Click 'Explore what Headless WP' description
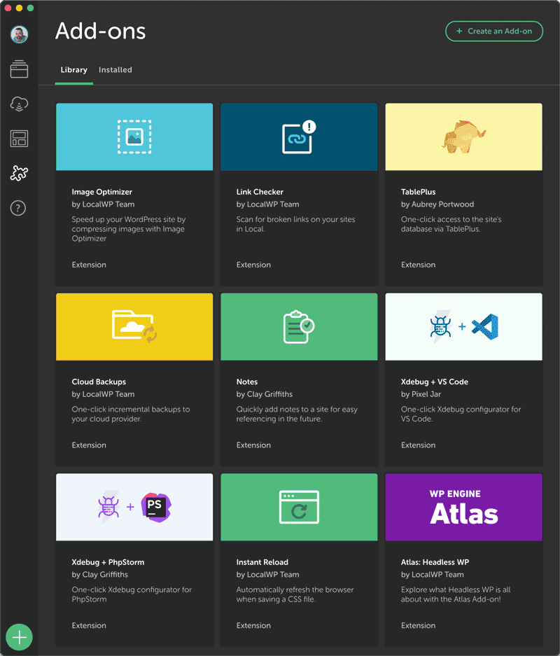The image size is (560, 656). (x=456, y=594)
